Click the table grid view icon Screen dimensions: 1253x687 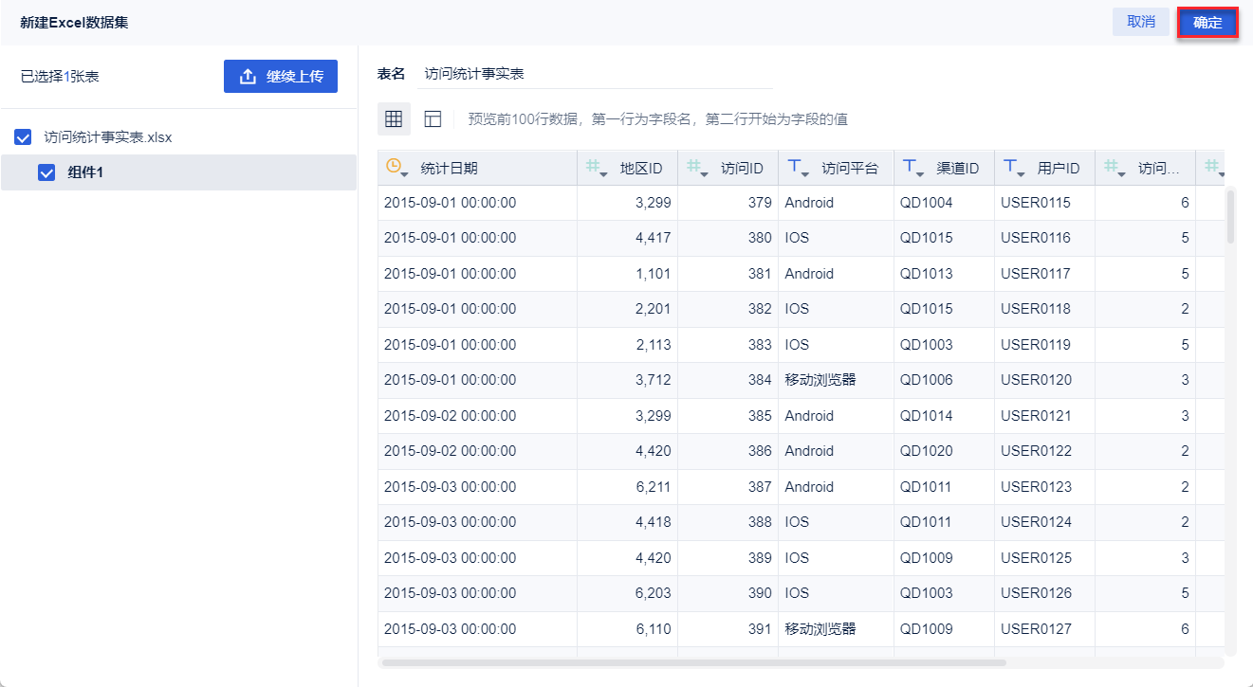(394, 118)
